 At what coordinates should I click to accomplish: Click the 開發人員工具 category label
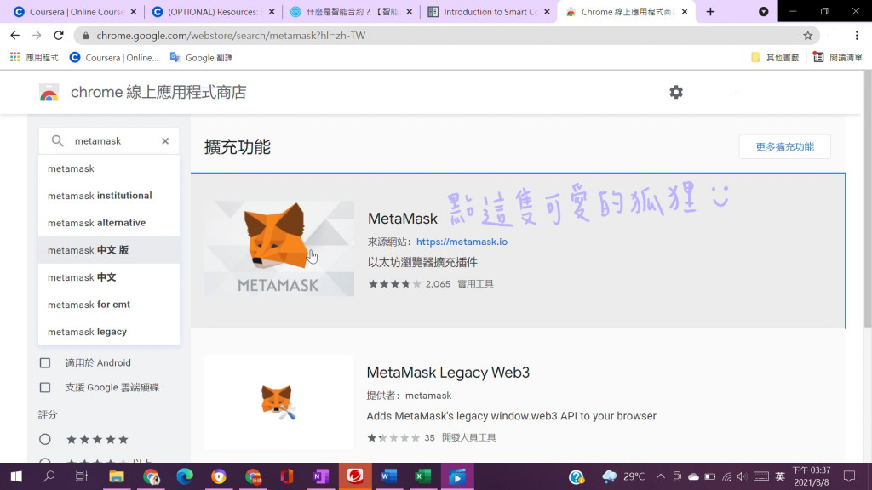pyautogui.click(x=469, y=438)
